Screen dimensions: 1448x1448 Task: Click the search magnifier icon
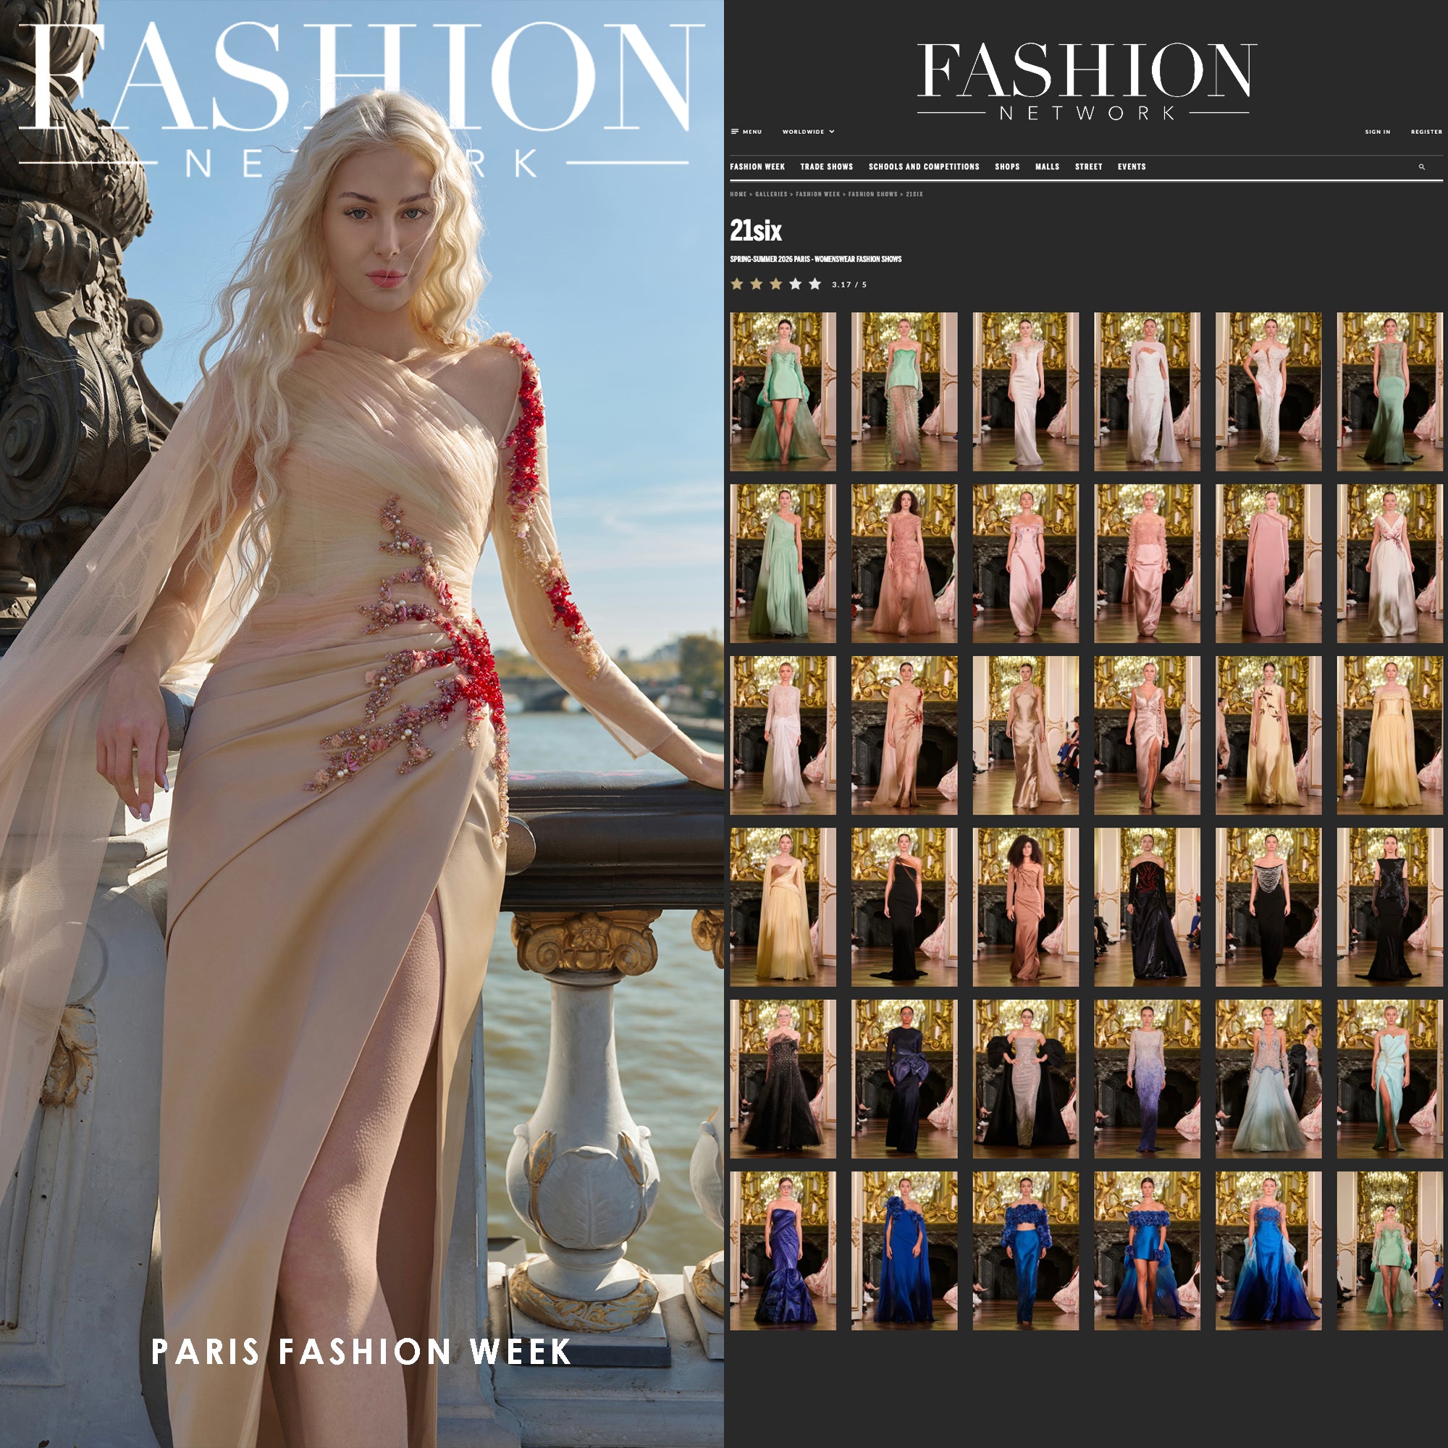(x=1422, y=167)
